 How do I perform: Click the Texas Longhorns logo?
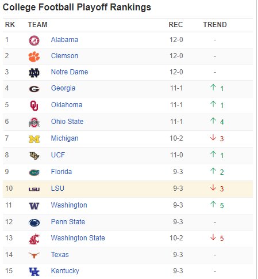[x=34, y=255]
